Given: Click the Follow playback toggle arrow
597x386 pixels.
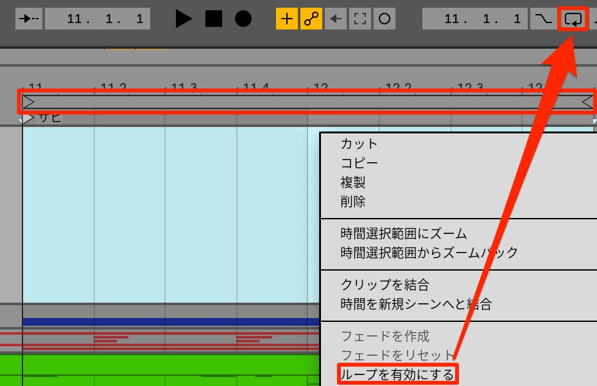Looking at the screenshot, I should click(29, 19).
